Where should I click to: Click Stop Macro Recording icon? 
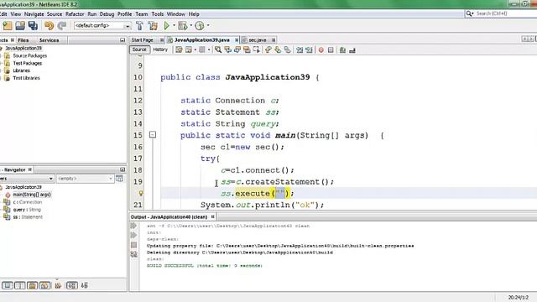point(331,50)
